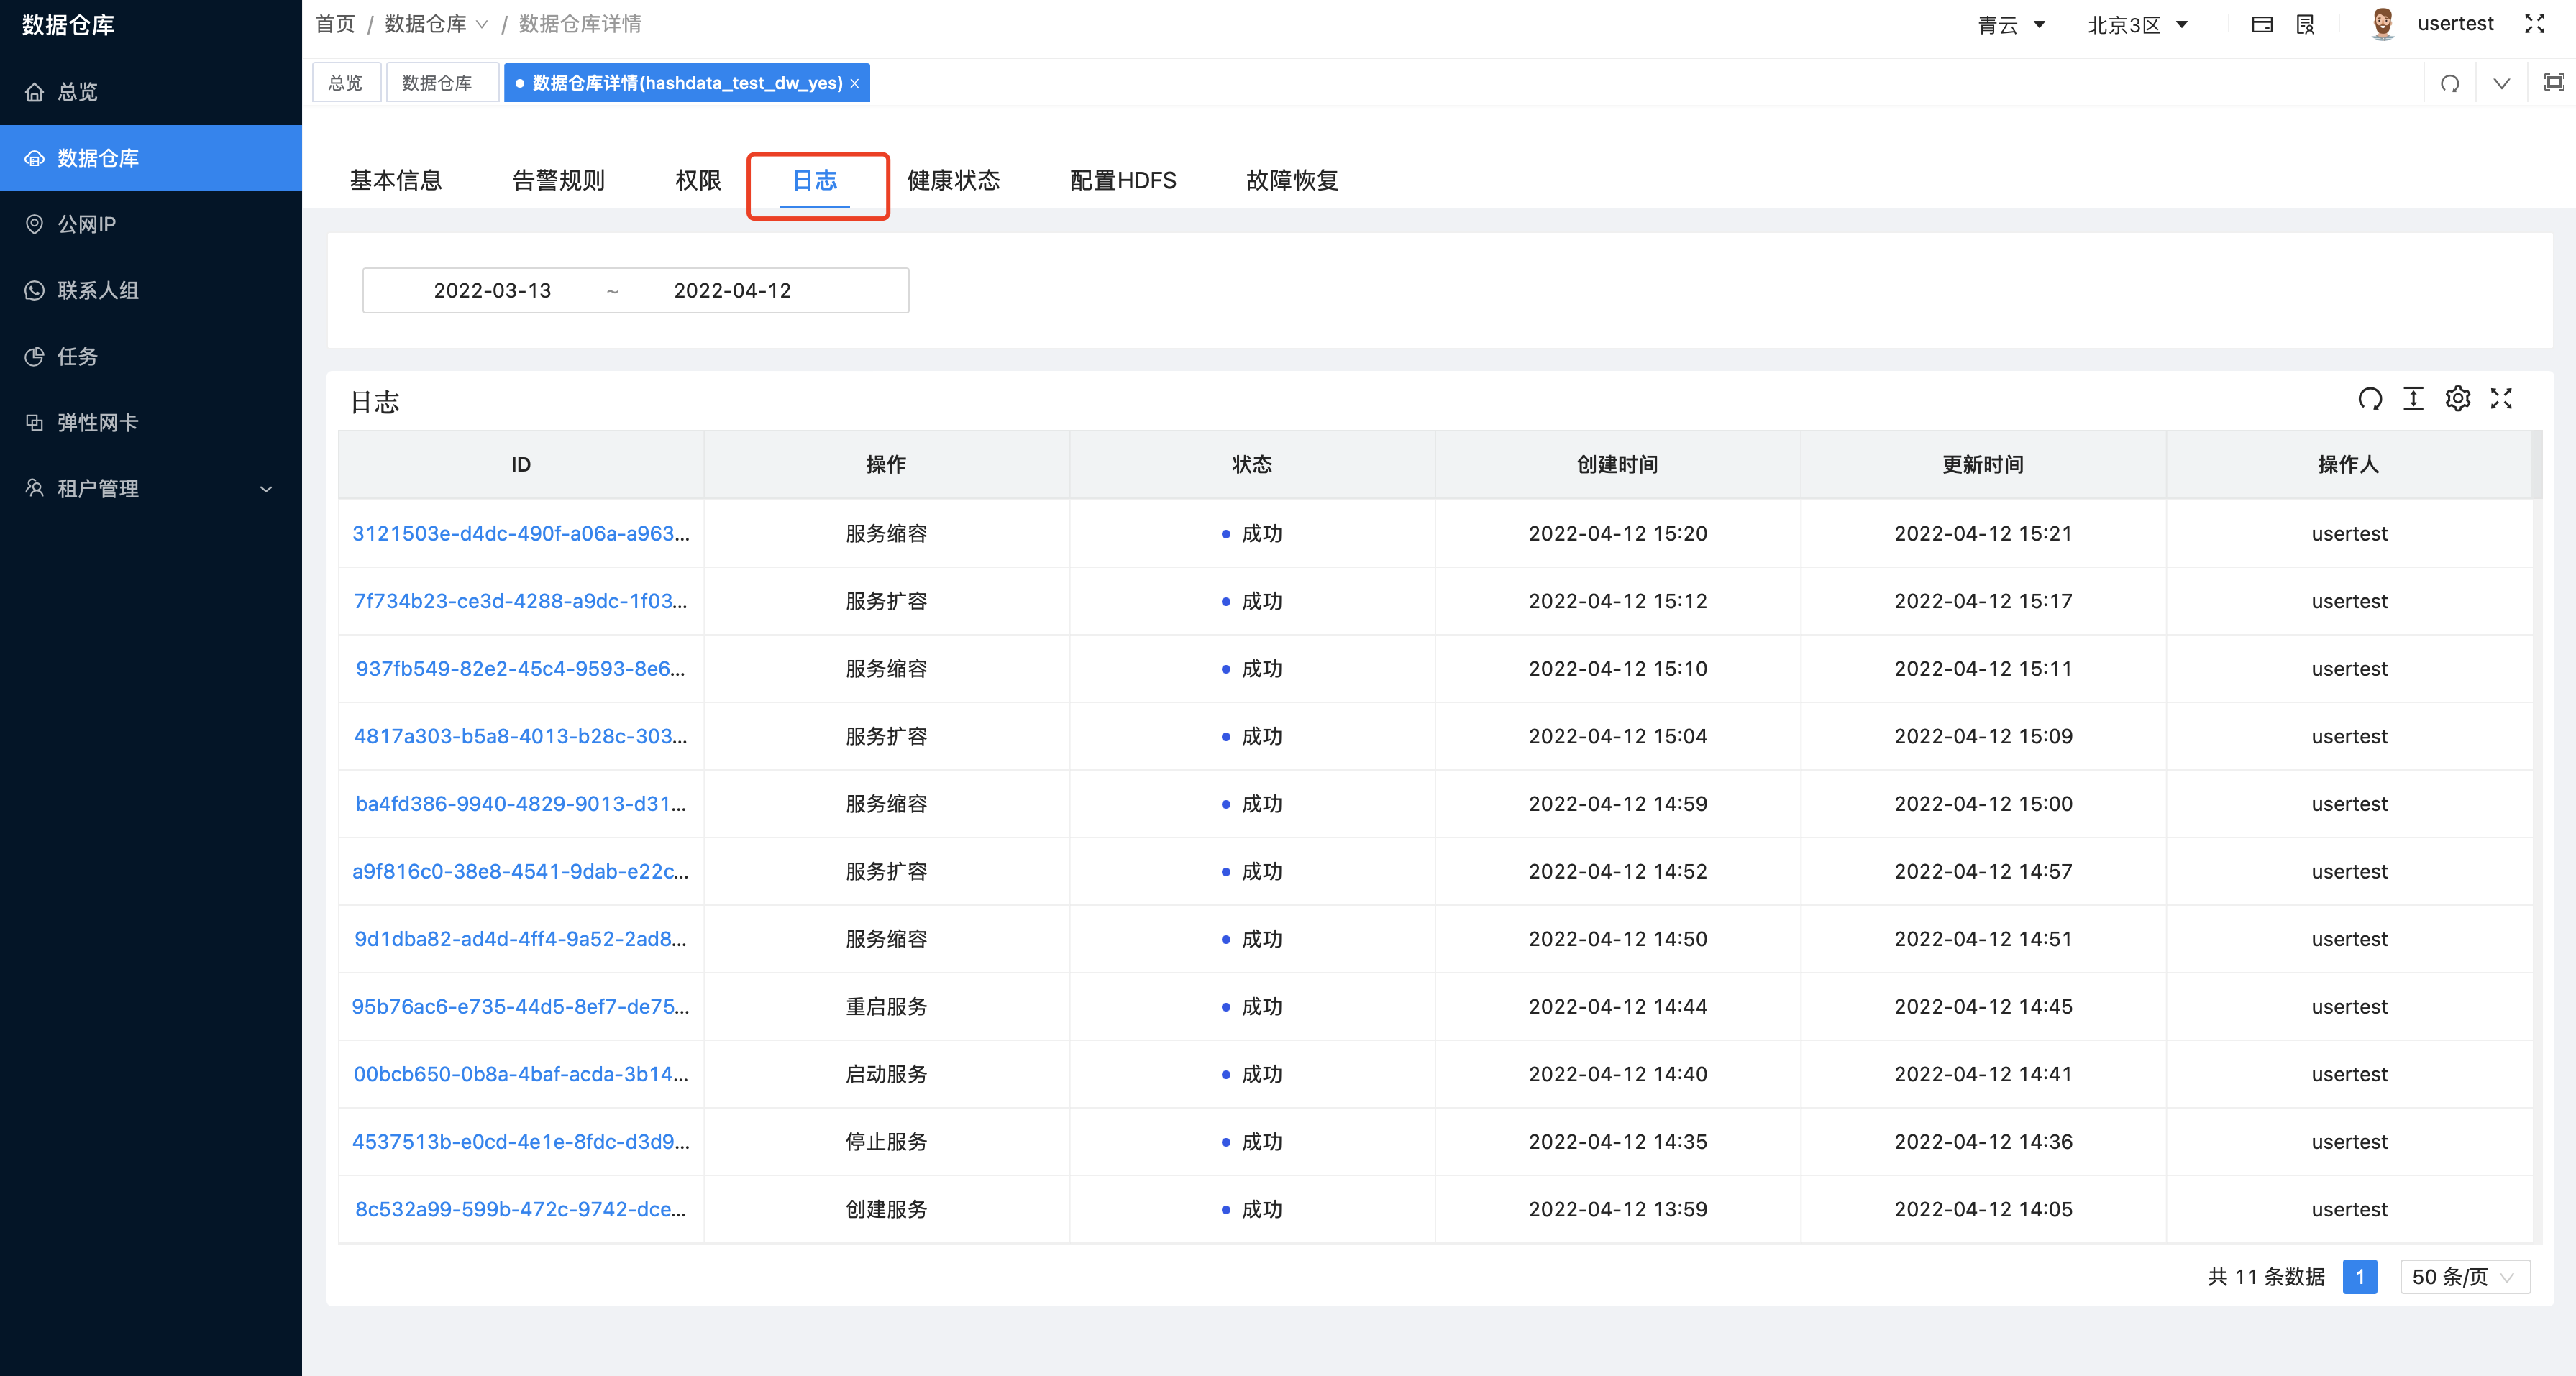Open the billing card icon in top bar

[2262, 23]
